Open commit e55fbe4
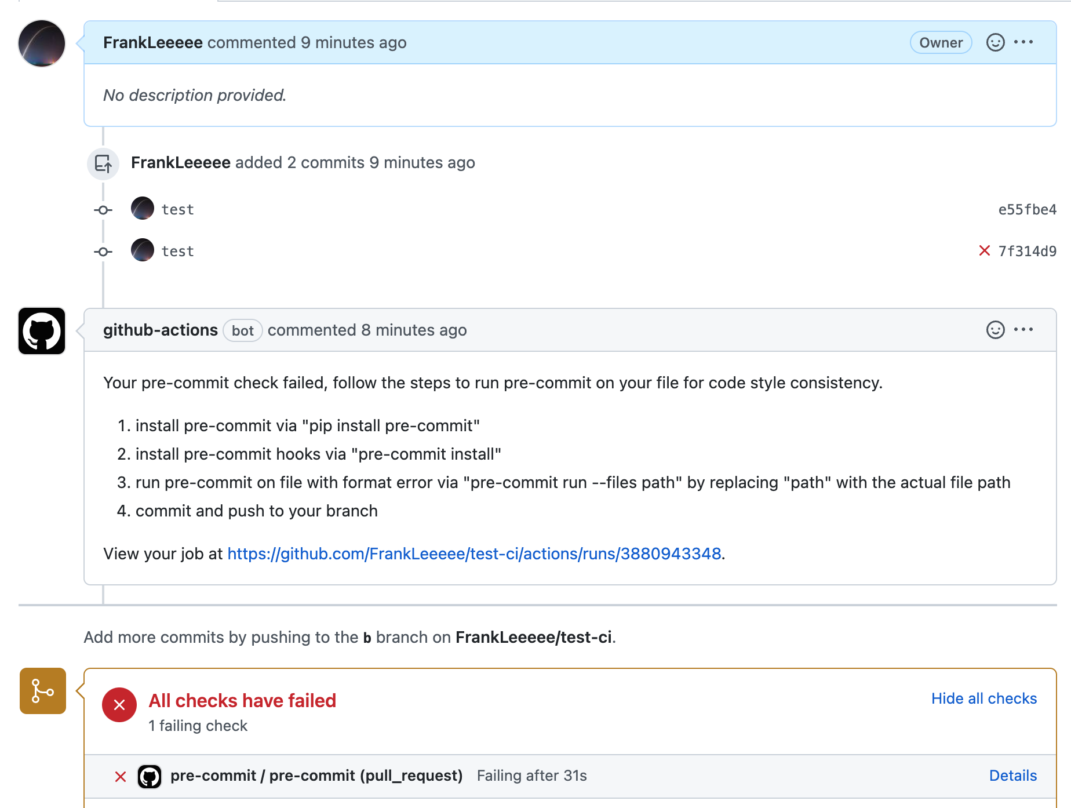 click(x=1027, y=209)
